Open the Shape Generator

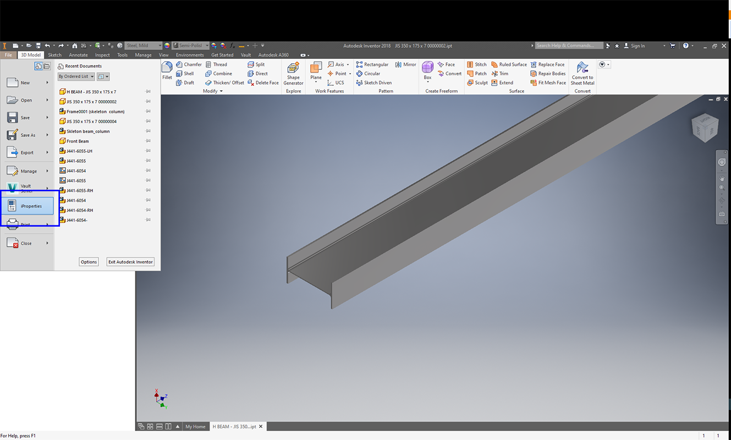293,74
